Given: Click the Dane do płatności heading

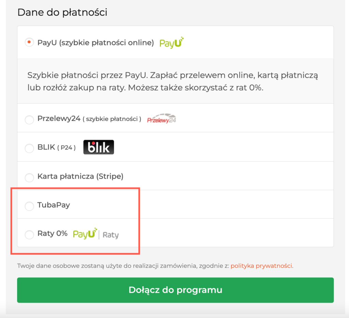Looking at the screenshot, I should 62,13.
